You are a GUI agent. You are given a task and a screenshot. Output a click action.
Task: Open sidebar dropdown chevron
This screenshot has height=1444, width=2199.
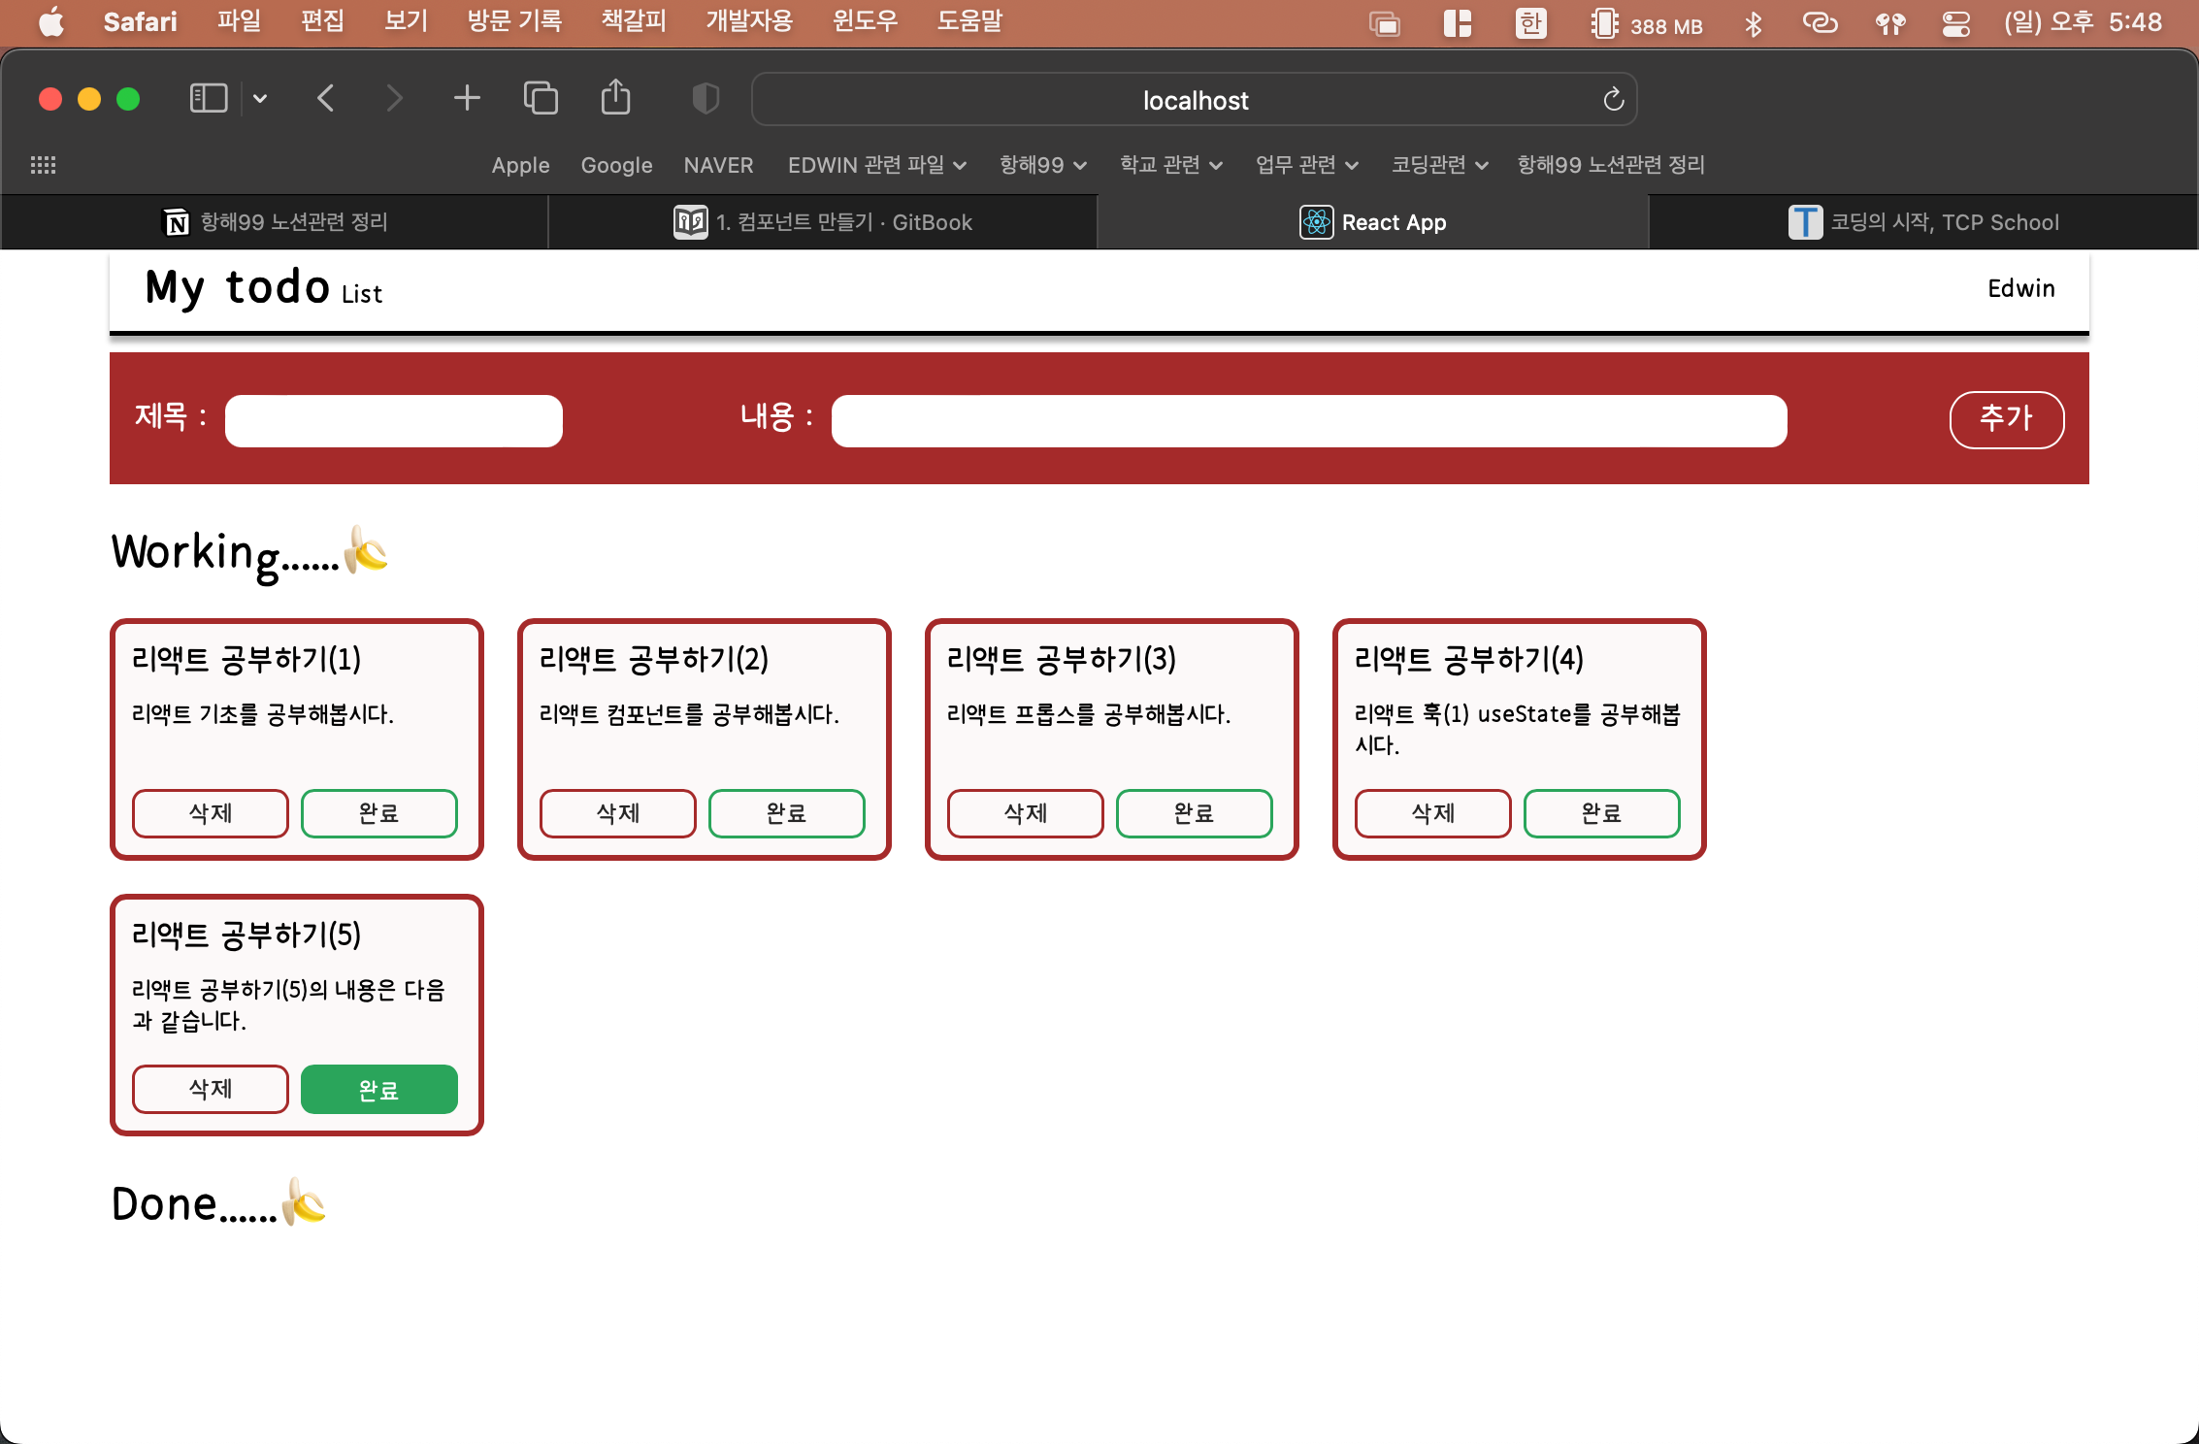tap(260, 98)
